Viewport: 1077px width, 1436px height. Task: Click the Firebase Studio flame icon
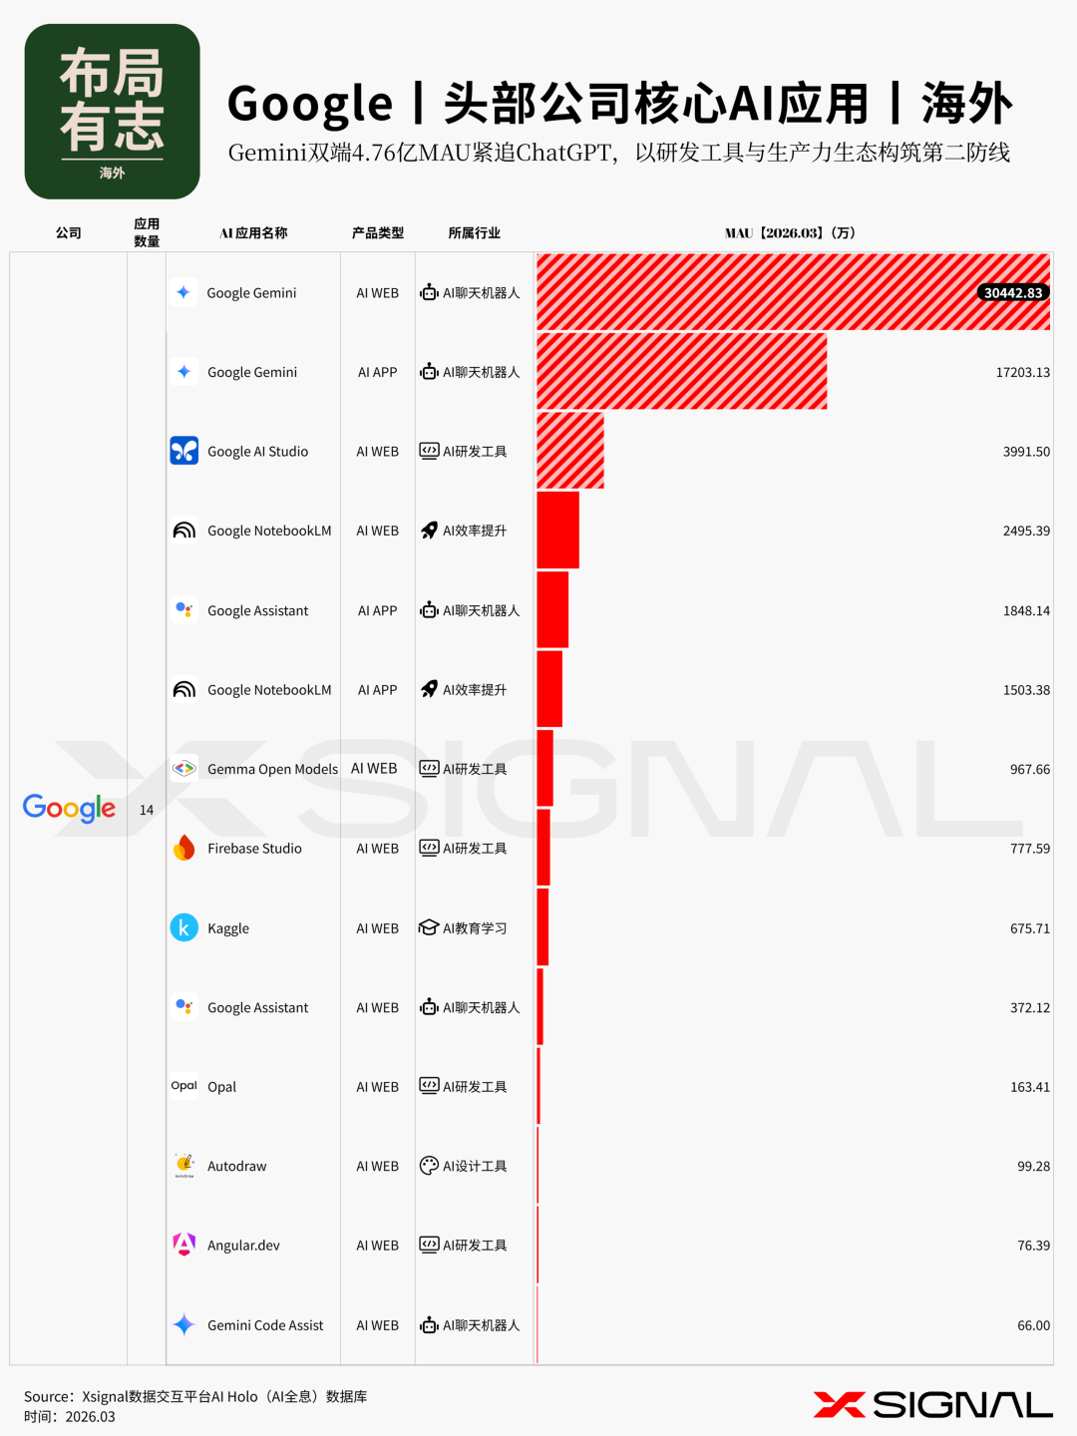pos(184,848)
